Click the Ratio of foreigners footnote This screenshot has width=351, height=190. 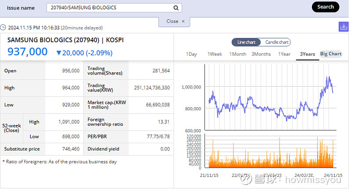click(60, 162)
